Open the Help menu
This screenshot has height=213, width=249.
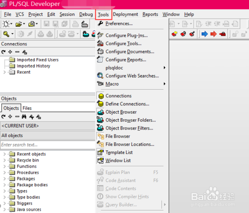tap(189, 14)
